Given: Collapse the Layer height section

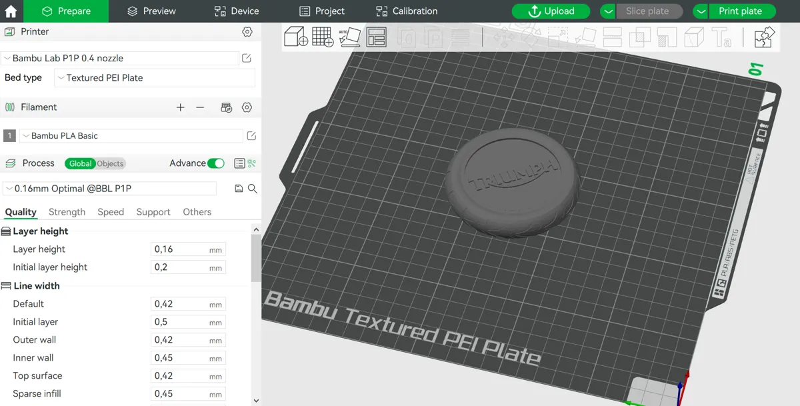Looking at the screenshot, I should [35, 231].
